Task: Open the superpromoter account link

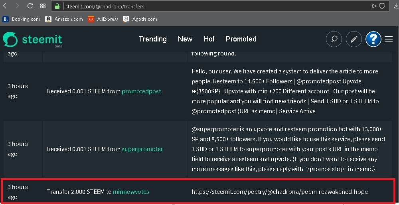Action: [x=142, y=149]
